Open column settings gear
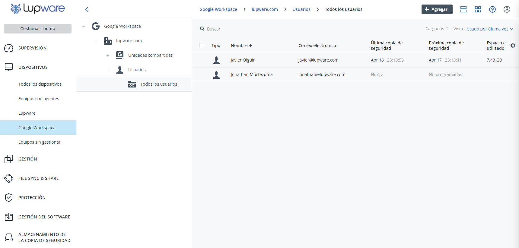This screenshot has width=519, height=248. tap(513, 46)
